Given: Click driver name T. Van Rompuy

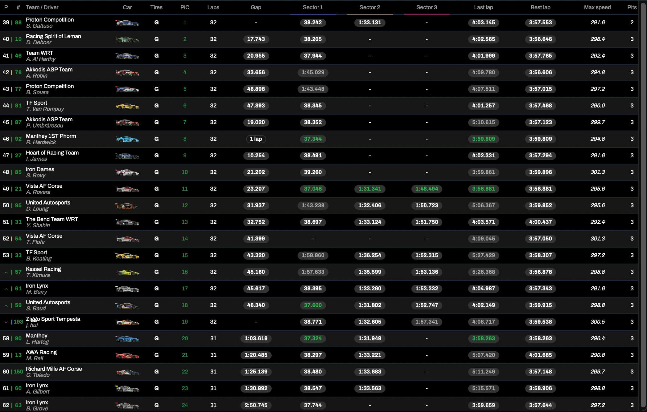Looking at the screenshot, I should click(45, 109).
